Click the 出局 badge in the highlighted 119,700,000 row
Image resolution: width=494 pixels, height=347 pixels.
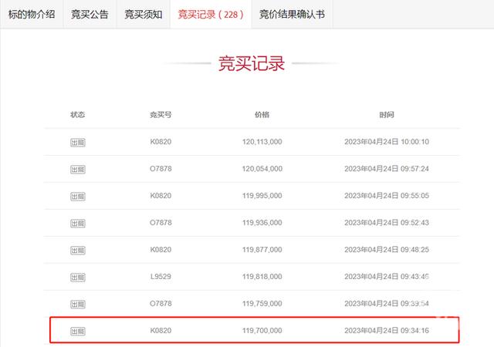(x=77, y=331)
